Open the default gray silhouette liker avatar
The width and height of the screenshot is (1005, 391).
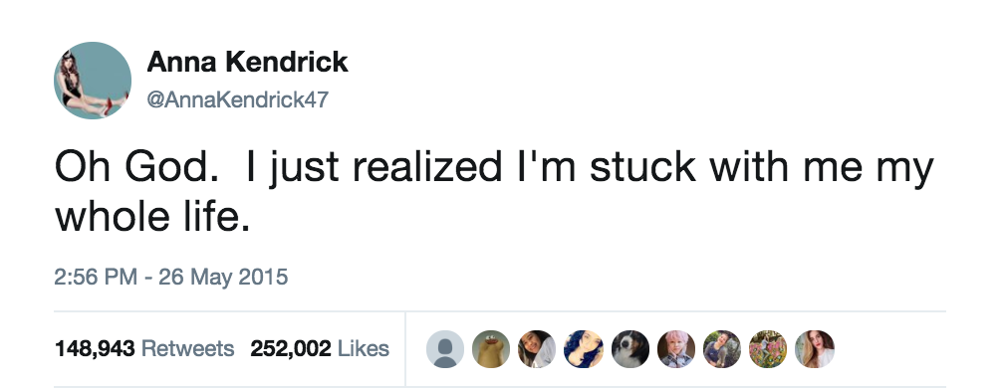tap(445, 349)
